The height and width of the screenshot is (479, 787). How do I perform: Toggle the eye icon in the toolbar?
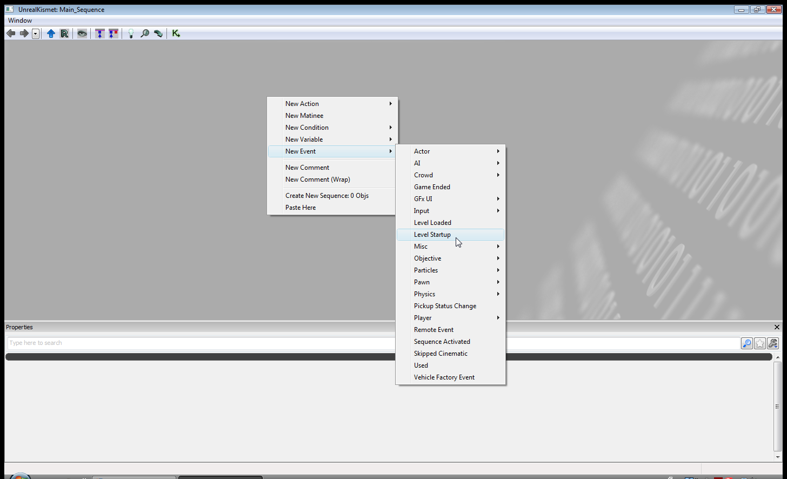(82, 34)
